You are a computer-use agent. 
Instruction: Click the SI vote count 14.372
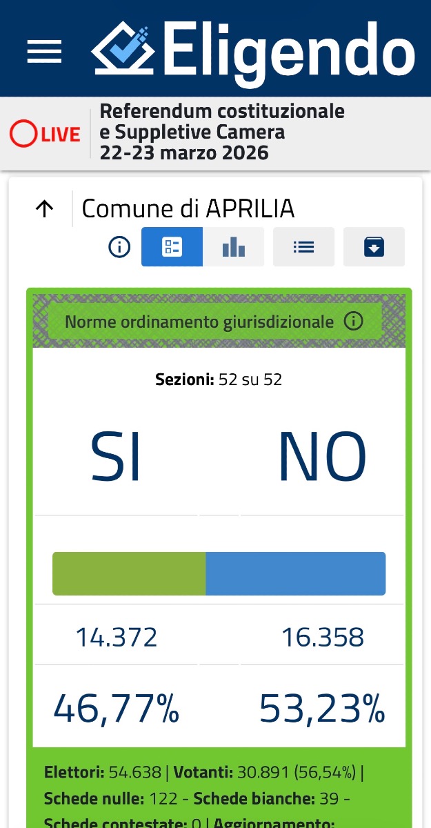pyautogui.click(x=117, y=638)
